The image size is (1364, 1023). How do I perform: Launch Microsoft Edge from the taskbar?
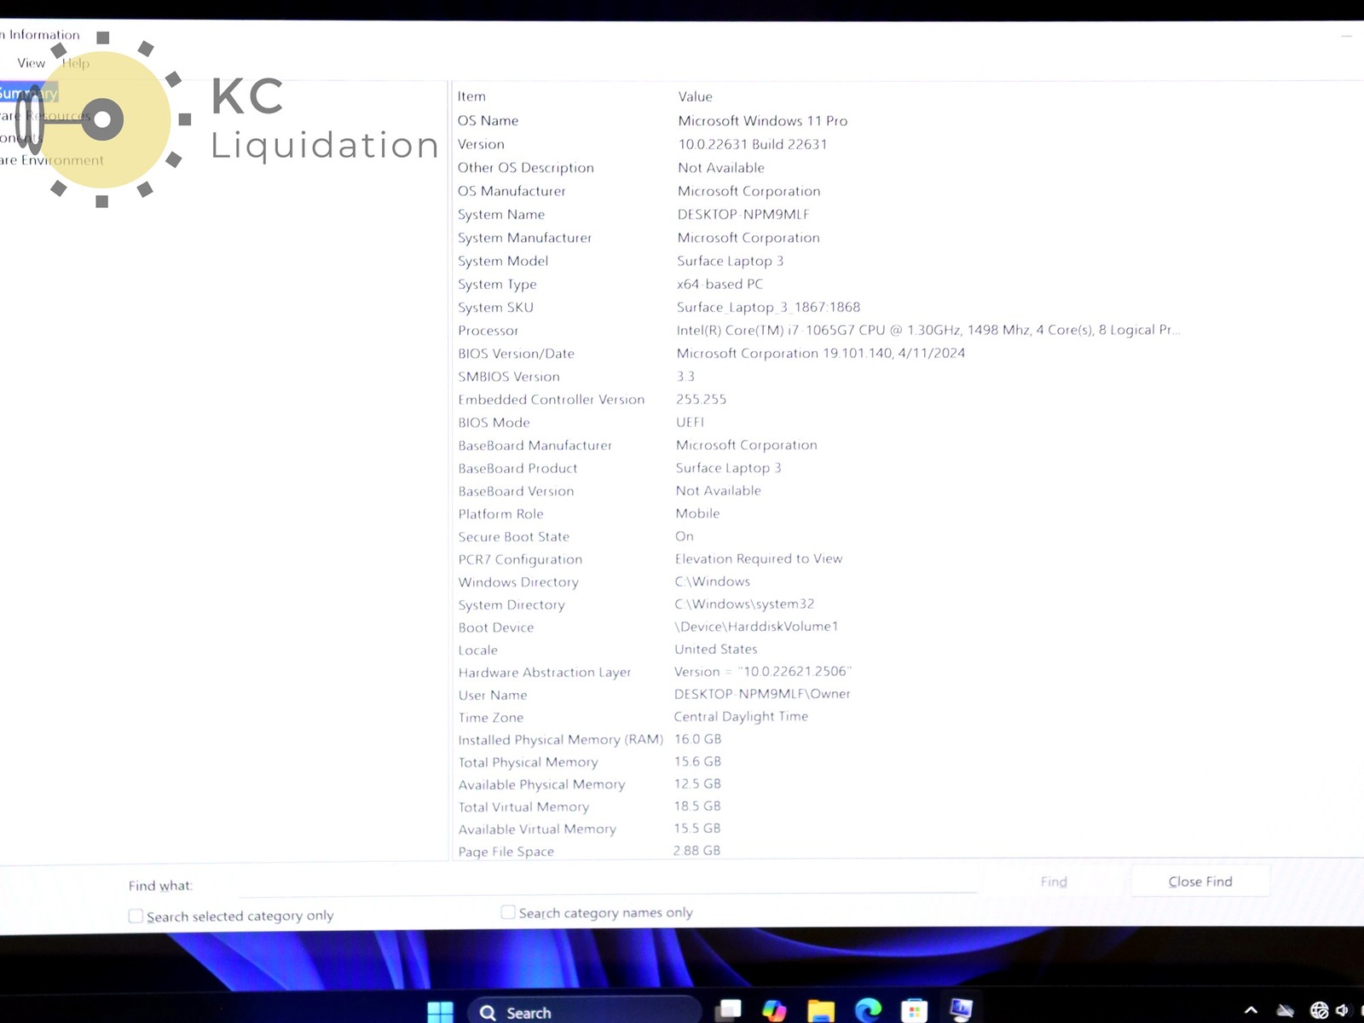pos(868,1010)
